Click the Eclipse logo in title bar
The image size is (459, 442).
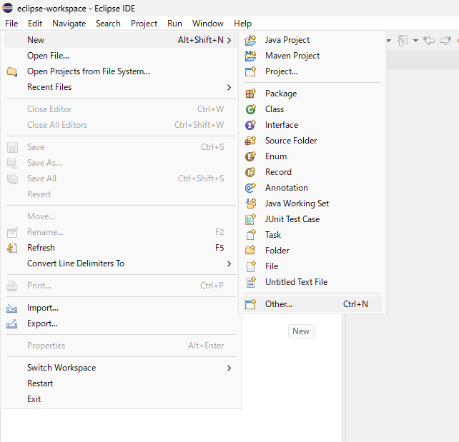point(8,8)
